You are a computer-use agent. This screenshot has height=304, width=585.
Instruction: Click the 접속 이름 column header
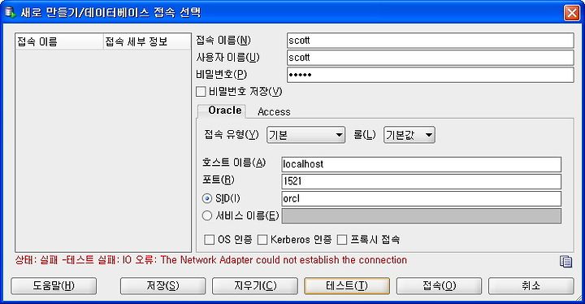point(59,41)
